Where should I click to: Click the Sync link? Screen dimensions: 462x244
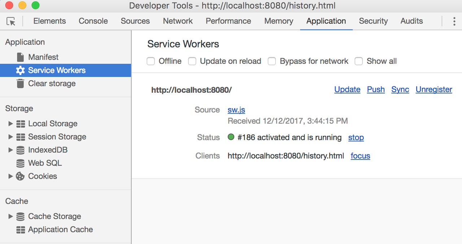(400, 90)
